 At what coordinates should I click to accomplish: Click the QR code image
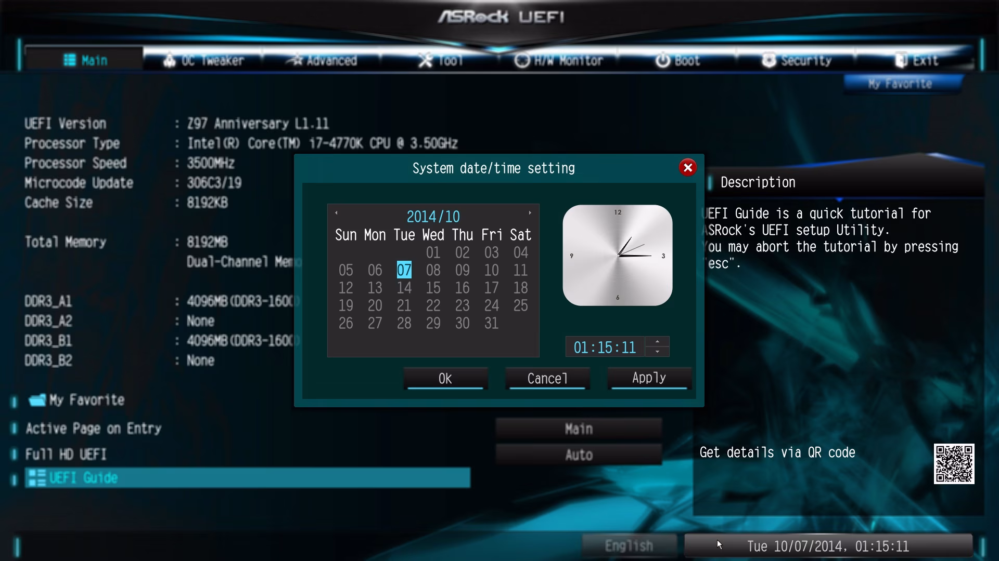point(954,464)
